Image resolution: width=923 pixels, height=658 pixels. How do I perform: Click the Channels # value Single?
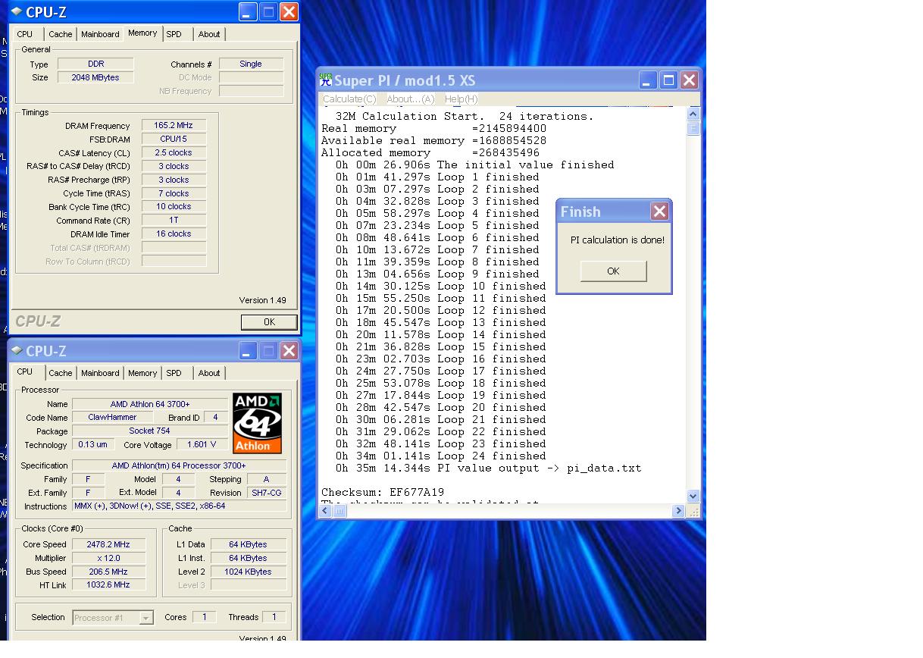[251, 64]
